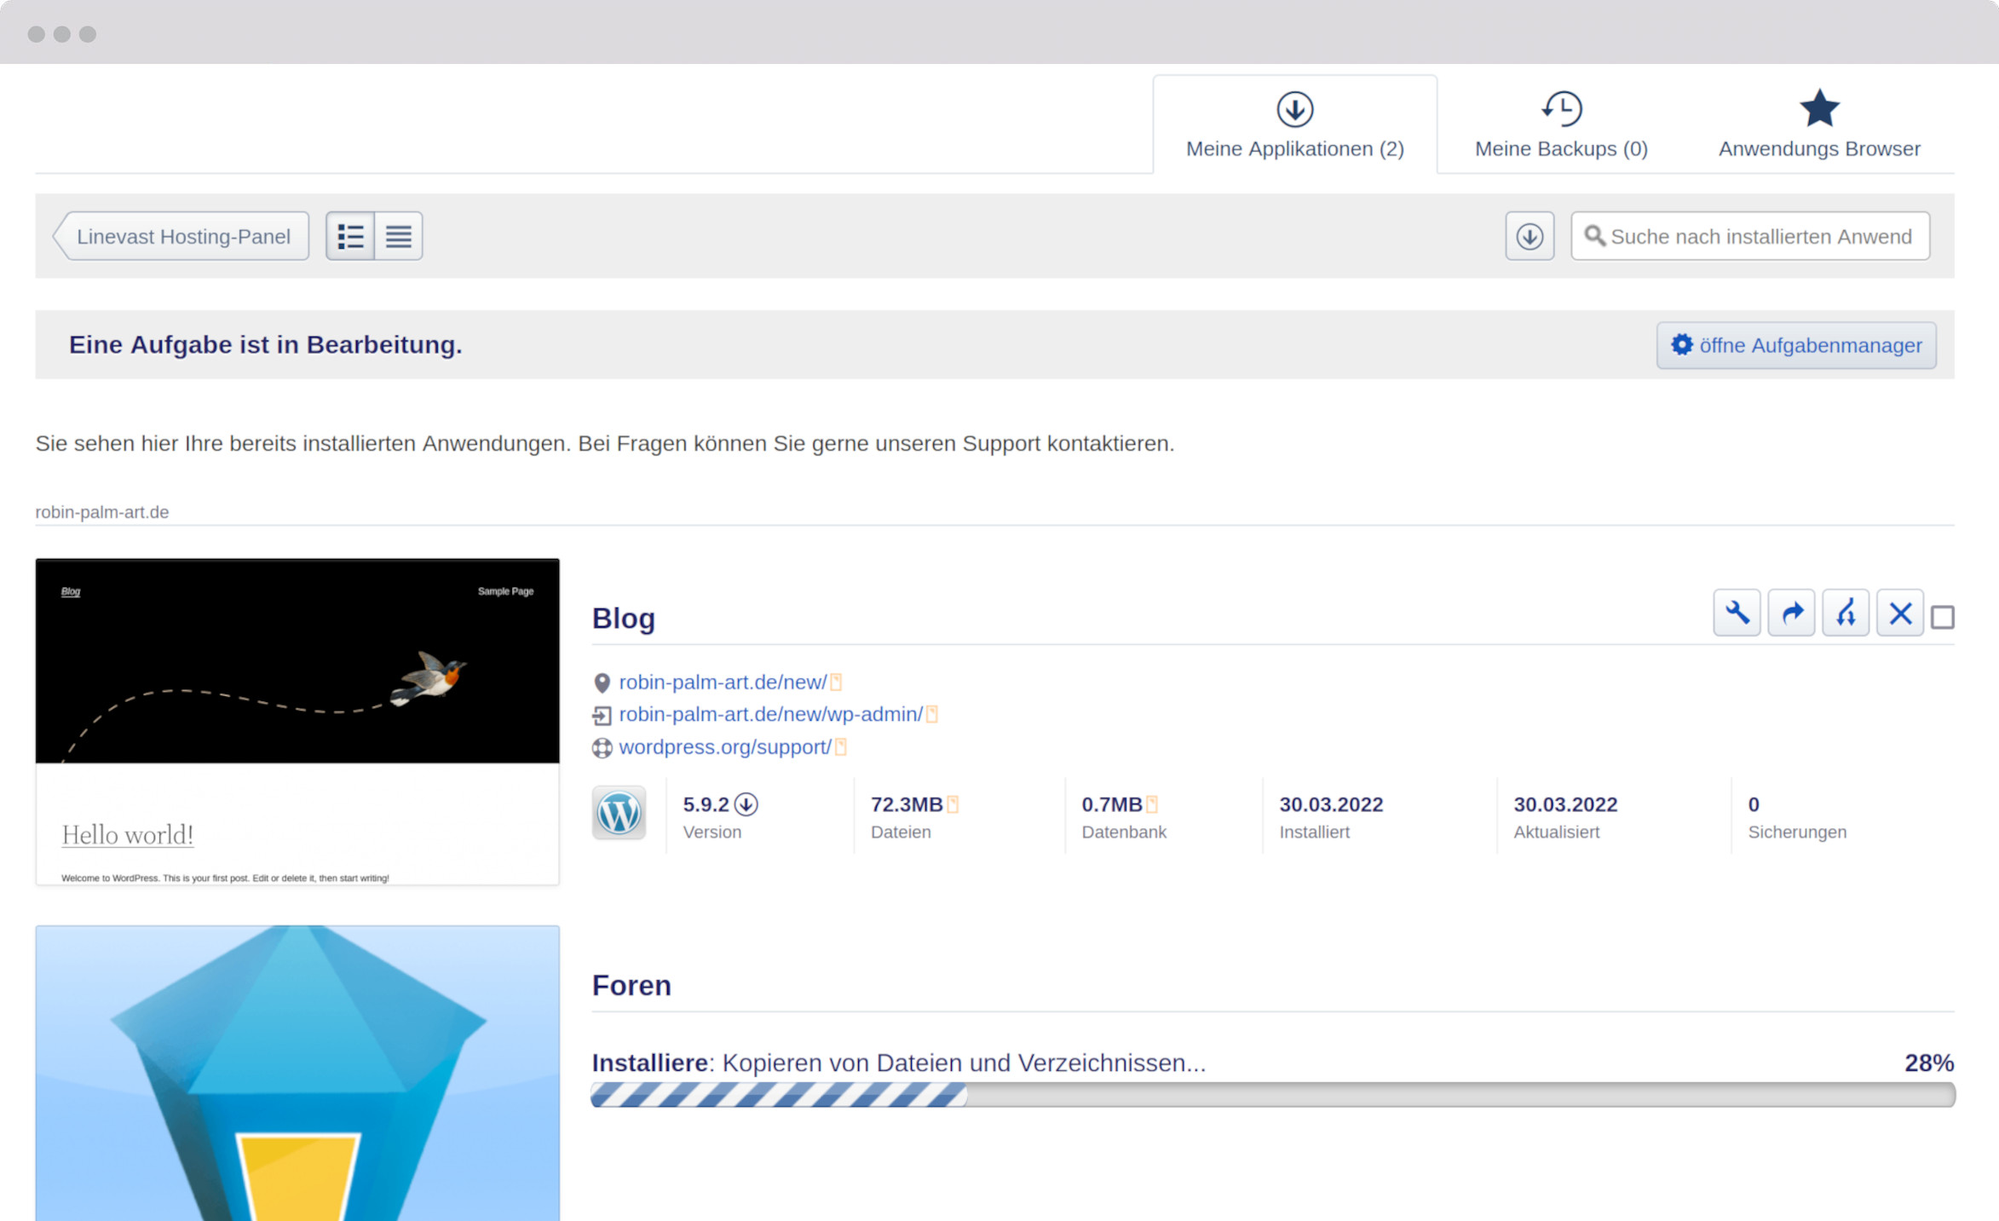1999x1221 pixels.
Task: Click the Meine Applikationen download icon
Action: 1294,109
